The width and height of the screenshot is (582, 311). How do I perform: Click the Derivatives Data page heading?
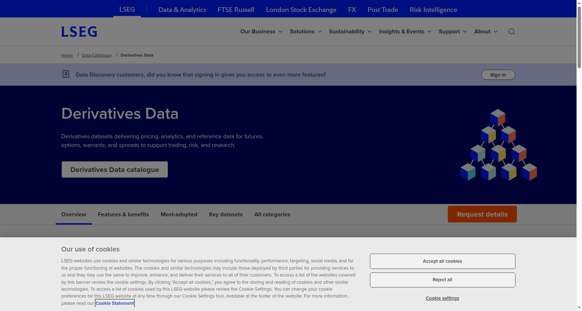pos(120,114)
